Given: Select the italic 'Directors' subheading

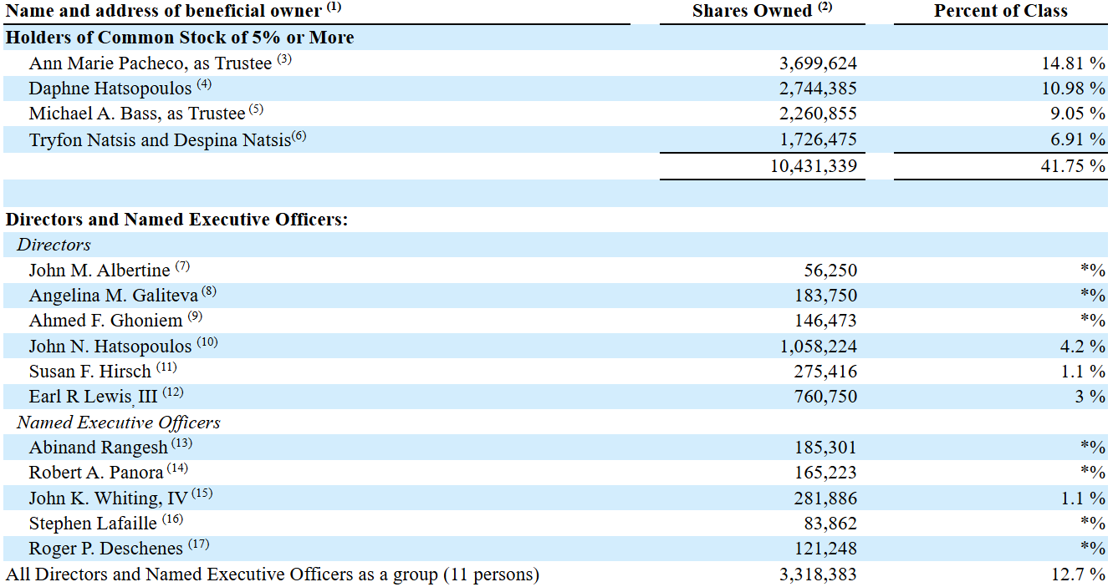Looking at the screenshot, I should pos(54,245).
